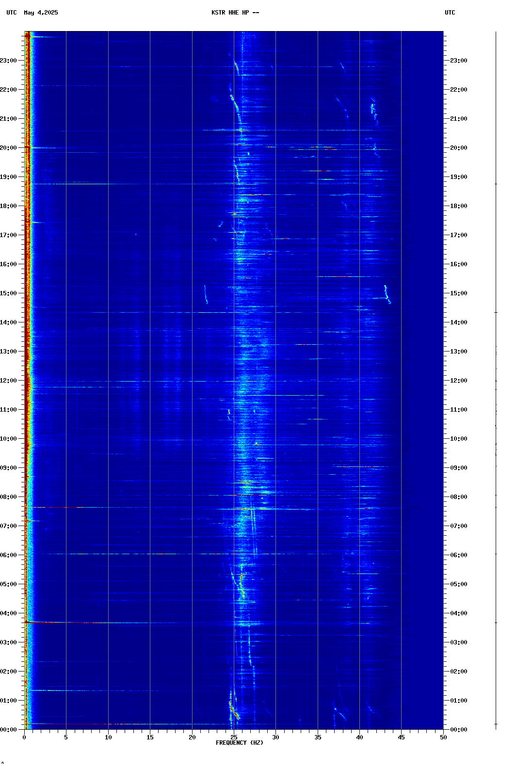Click the '50' frequency tick label
The width and height of the screenshot is (517, 768).
443,737
